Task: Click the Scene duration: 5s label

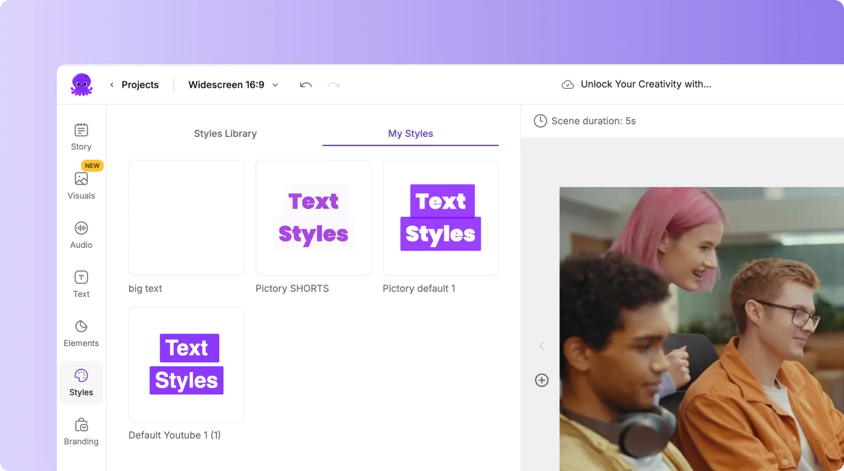Action: pos(593,121)
